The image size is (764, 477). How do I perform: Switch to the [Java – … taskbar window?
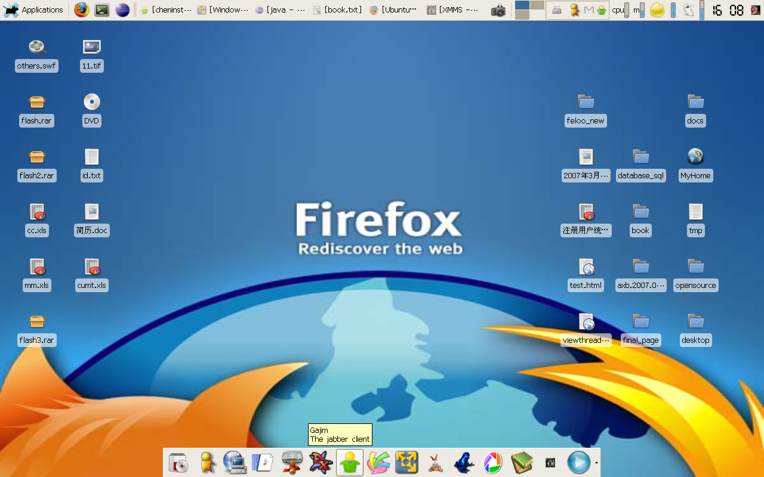(280, 10)
